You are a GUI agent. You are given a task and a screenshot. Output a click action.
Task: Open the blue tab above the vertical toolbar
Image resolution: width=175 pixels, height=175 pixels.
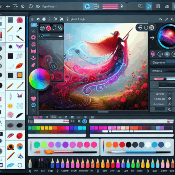[33, 25]
